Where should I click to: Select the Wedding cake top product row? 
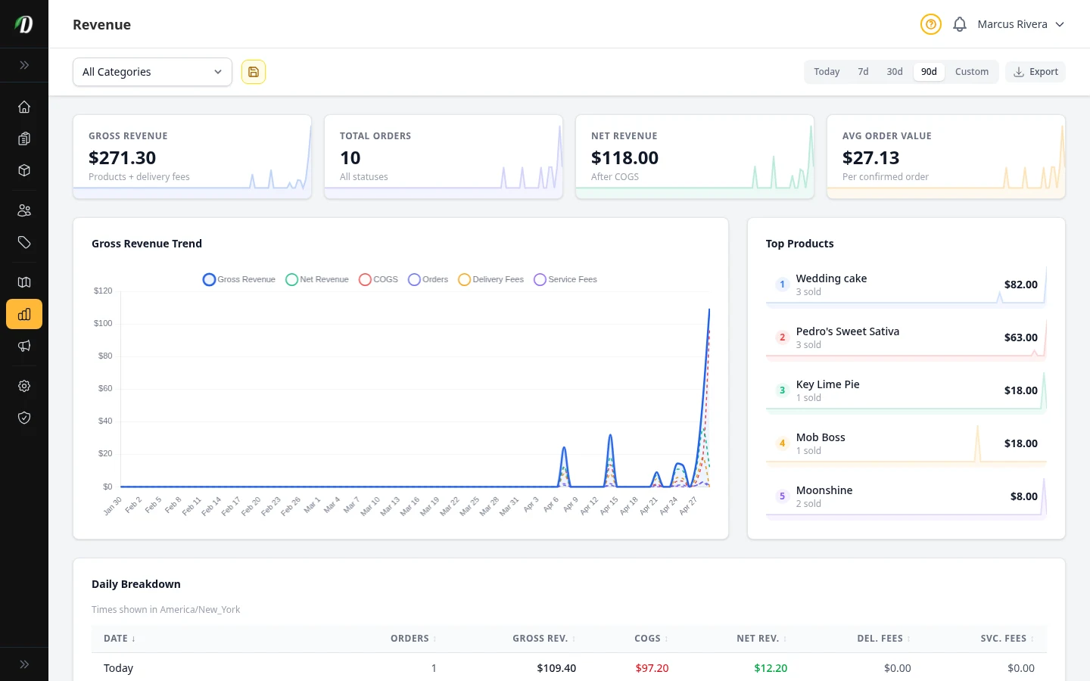pyautogui.click(x=906, y=285)
